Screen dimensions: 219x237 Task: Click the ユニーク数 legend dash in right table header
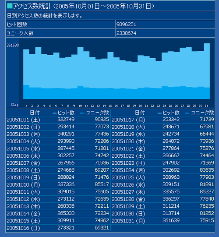pyautogui.click(x=187, y=113)
